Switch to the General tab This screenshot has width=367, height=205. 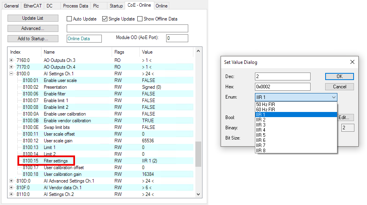coord(11,6)
